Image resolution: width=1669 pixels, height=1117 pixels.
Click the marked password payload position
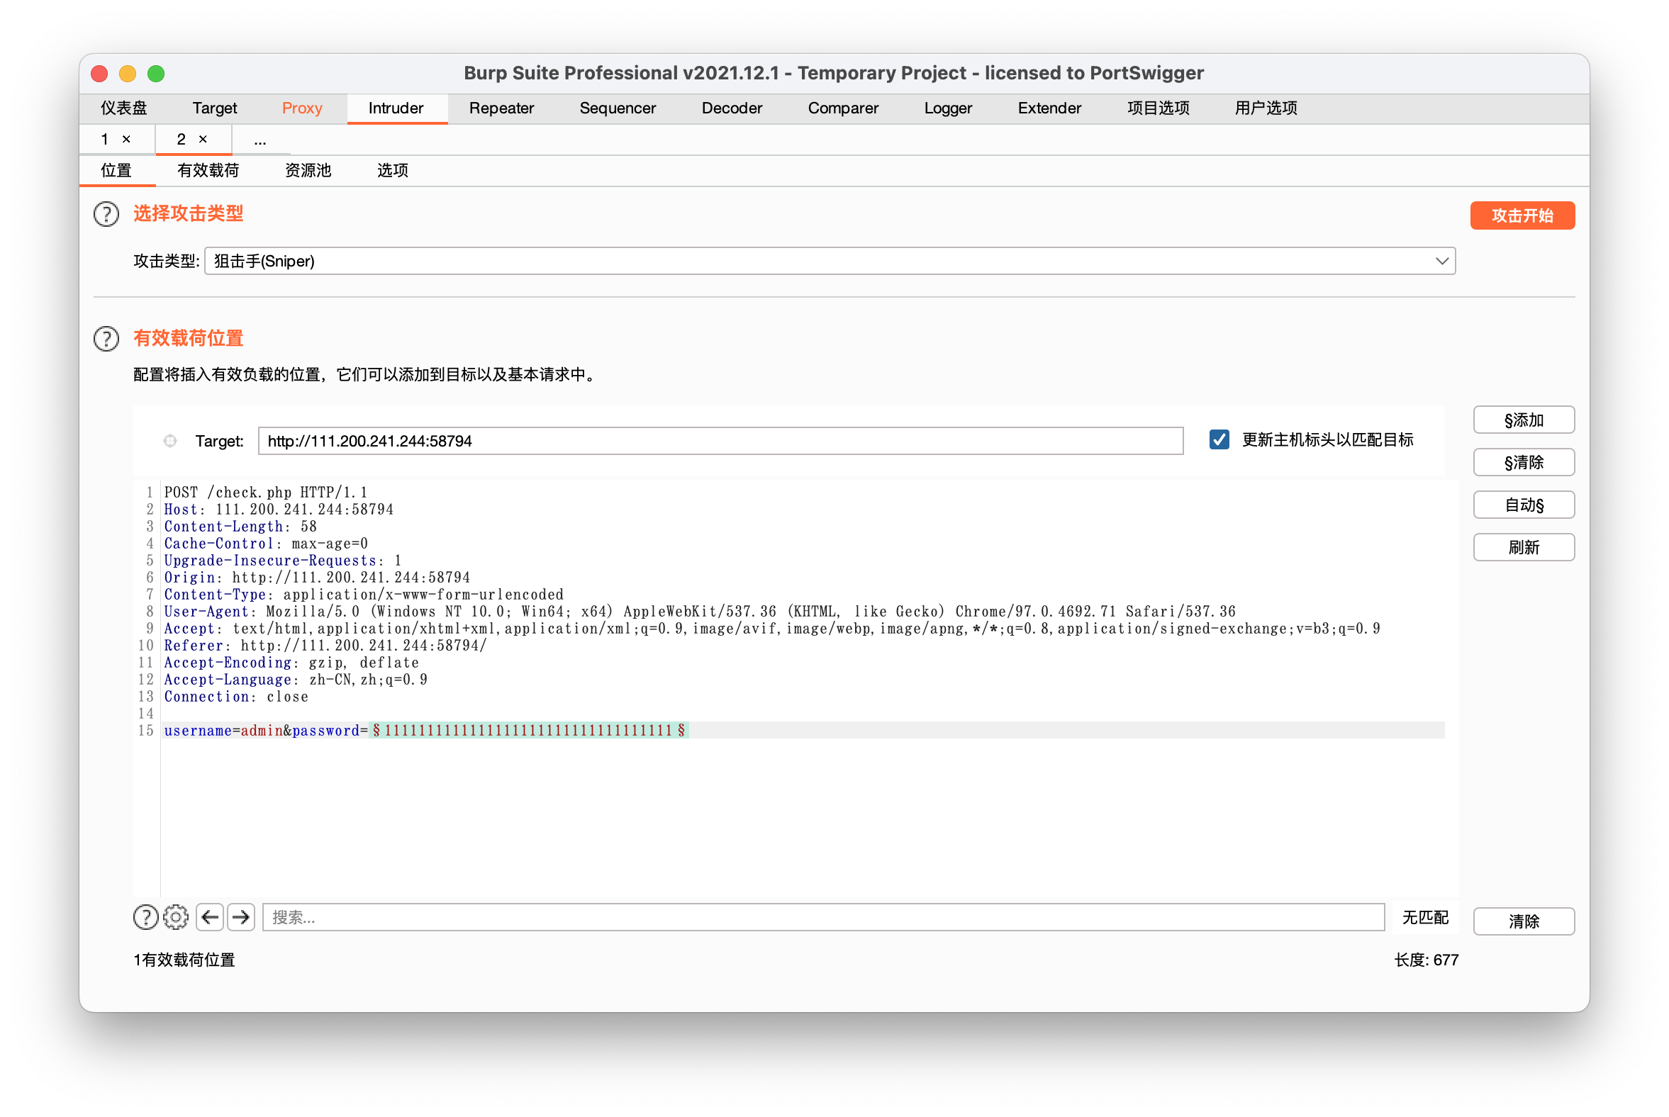click(529, 731)
